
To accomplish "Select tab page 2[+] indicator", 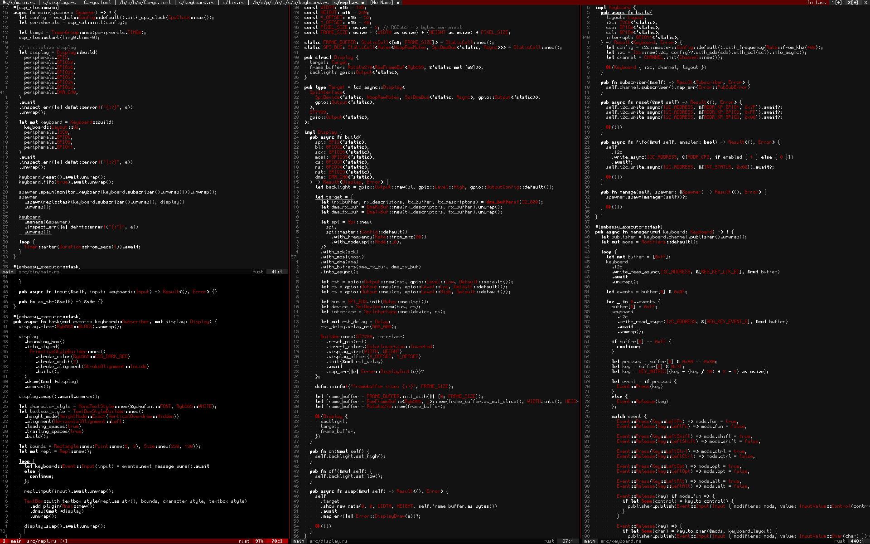I will click(852, 2).
